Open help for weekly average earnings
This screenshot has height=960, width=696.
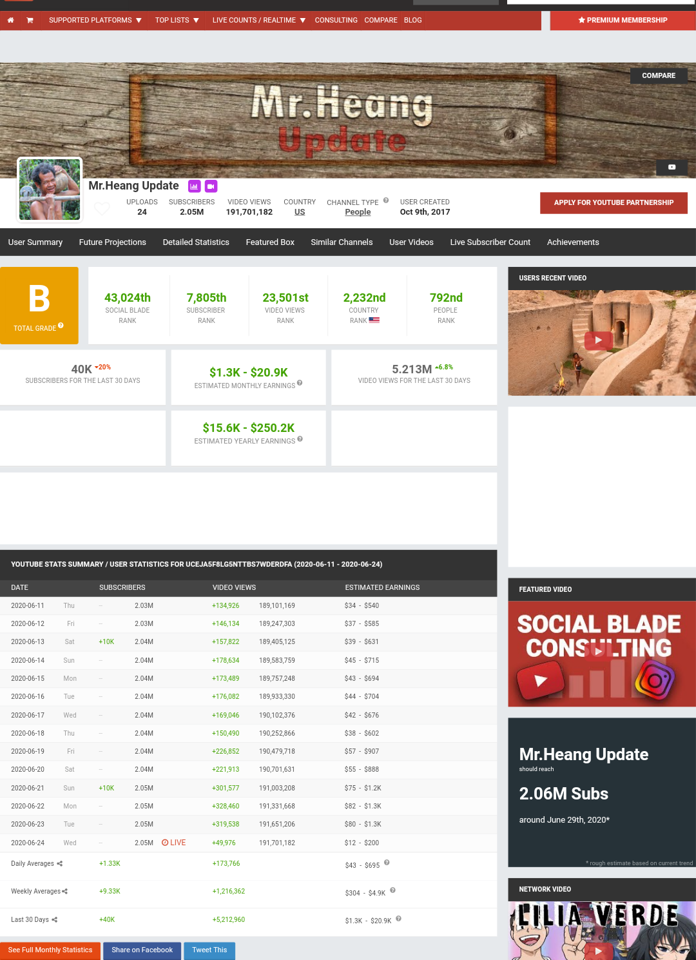392,890
